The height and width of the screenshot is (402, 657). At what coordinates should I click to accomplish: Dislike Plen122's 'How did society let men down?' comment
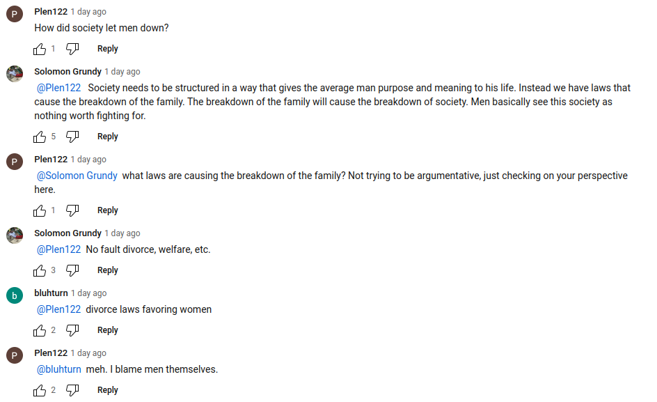point(72,49)
